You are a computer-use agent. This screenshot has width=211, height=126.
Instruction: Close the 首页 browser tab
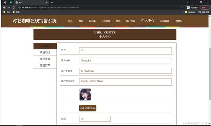tap(46, 2)
